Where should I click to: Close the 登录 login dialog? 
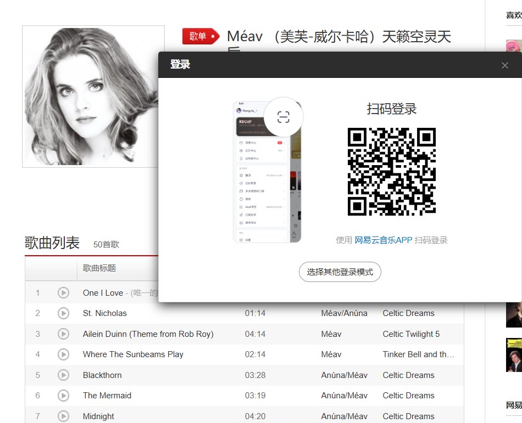[x=504, y=65]
